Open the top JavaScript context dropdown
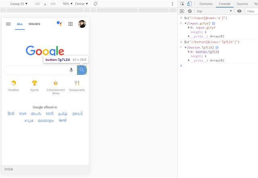 214,11
